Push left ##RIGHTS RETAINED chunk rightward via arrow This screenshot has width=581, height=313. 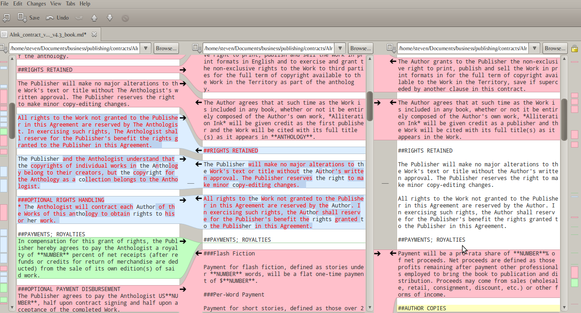pos(183,70)
